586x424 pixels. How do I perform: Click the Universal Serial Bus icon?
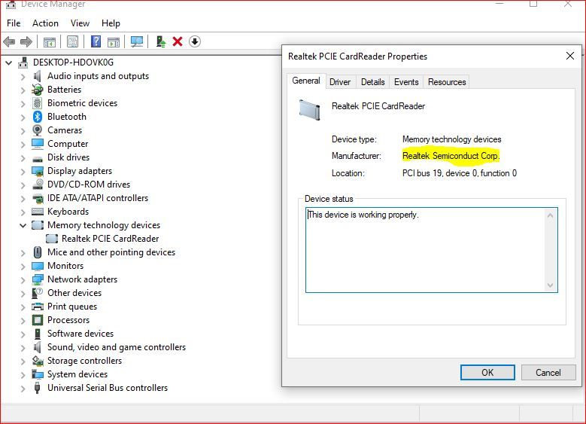pyautogui.click(x=38, y=388)
